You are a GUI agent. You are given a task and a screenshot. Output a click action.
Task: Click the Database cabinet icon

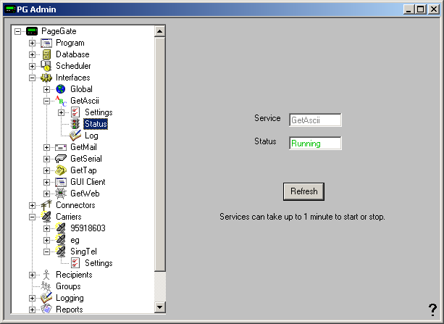46,54
